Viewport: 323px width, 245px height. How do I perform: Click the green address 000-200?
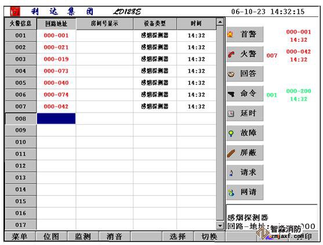(299, 91)
